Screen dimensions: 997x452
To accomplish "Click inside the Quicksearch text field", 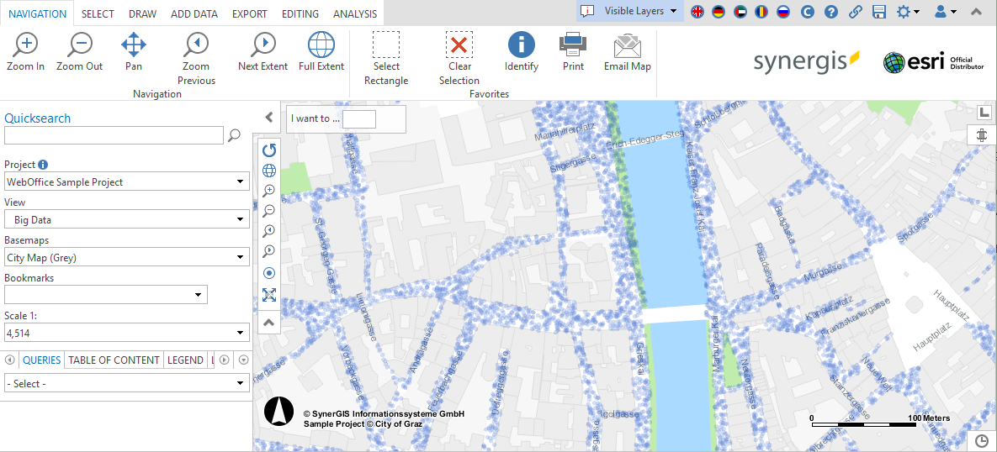I will [x=114, y=135].
